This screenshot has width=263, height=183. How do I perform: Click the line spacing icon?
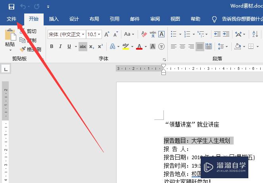click(x=221, y=46)
